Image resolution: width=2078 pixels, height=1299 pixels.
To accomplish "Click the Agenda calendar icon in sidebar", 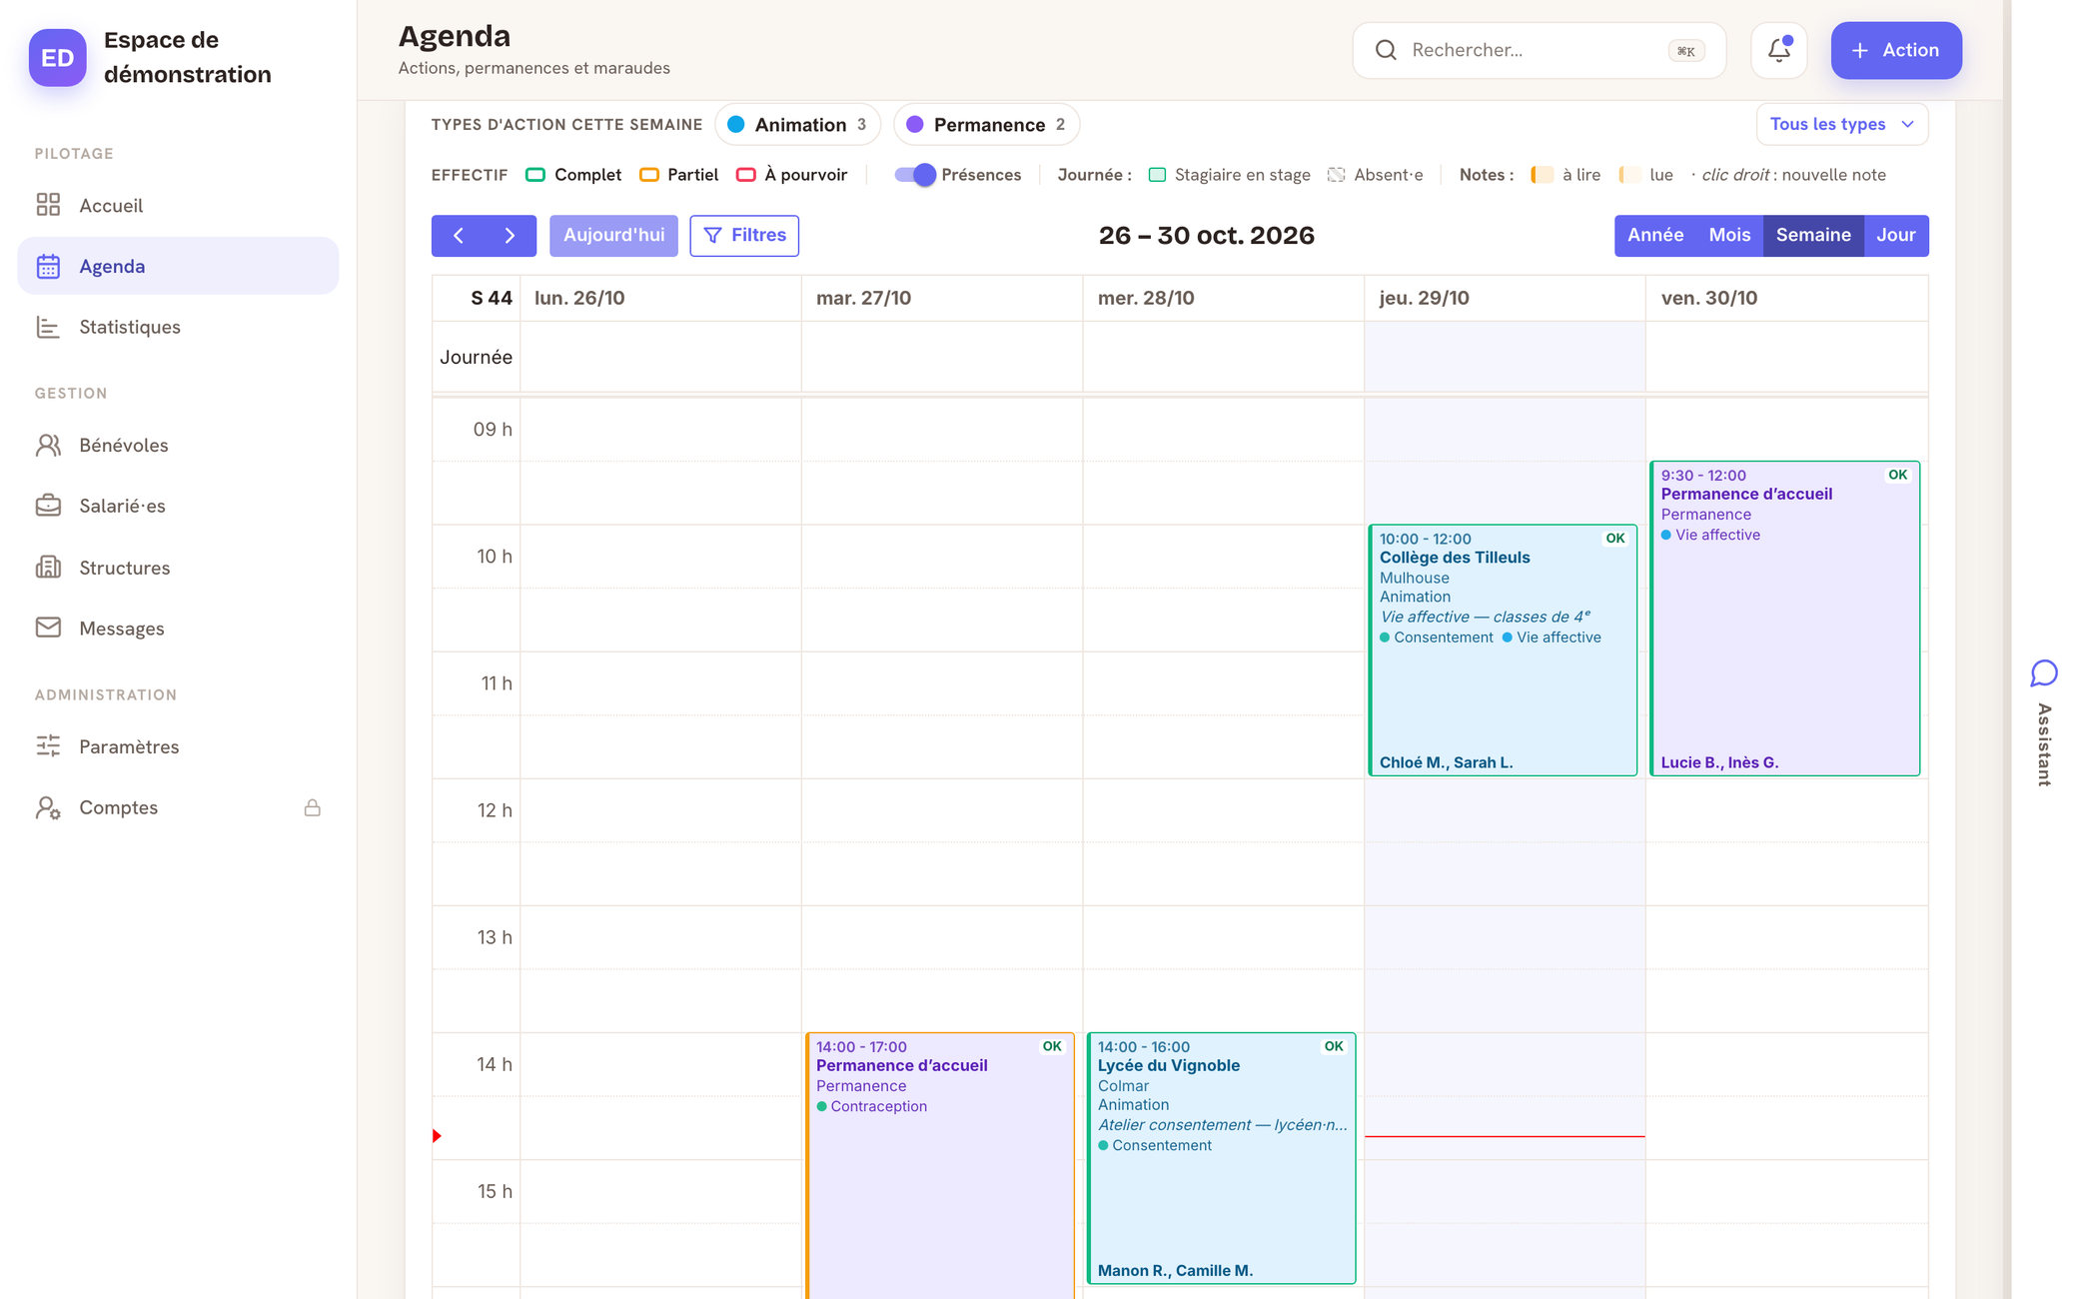I will [48, 266].
